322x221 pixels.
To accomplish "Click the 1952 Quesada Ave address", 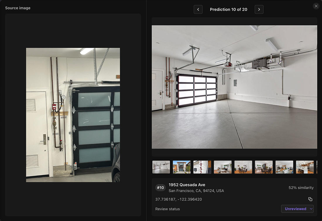I will [x=187, y=185].
